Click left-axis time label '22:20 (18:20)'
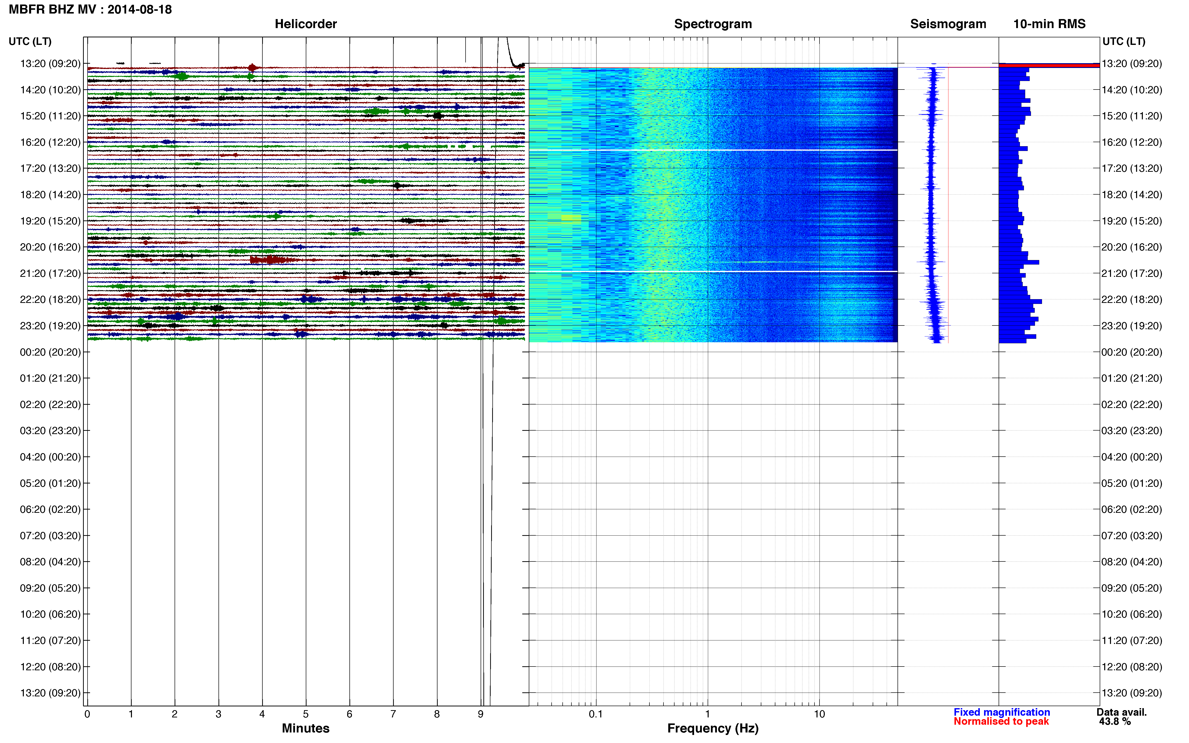The height and width of the screenshot is (743, 1189). click(50, 299)
